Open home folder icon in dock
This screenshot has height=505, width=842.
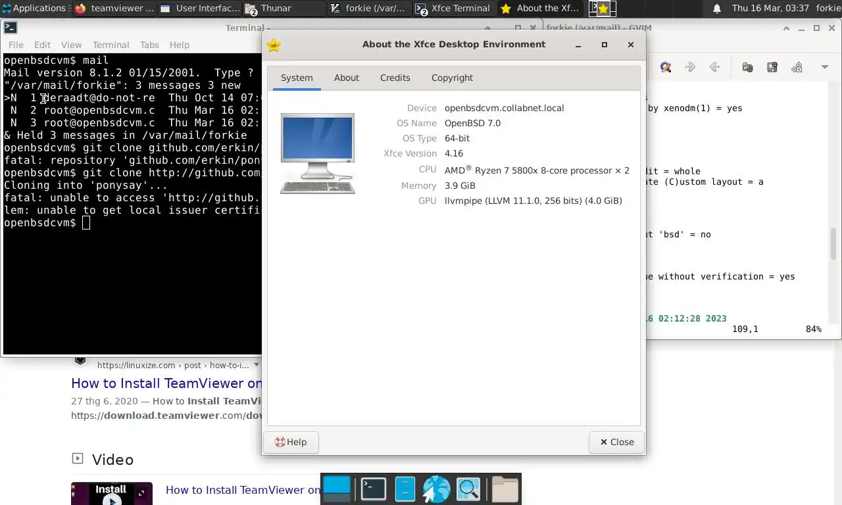(505, 489)
